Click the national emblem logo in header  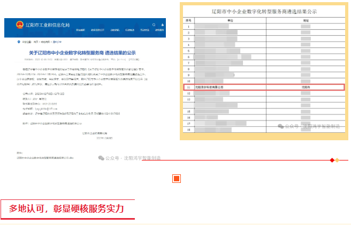click(20, 25)
